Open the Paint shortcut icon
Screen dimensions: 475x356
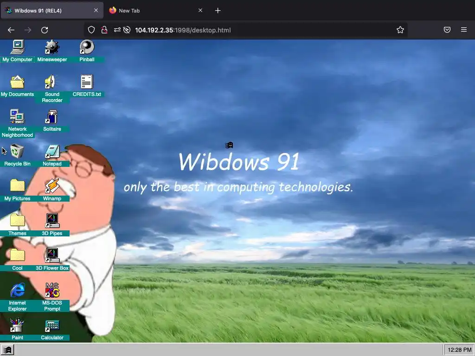17,329
